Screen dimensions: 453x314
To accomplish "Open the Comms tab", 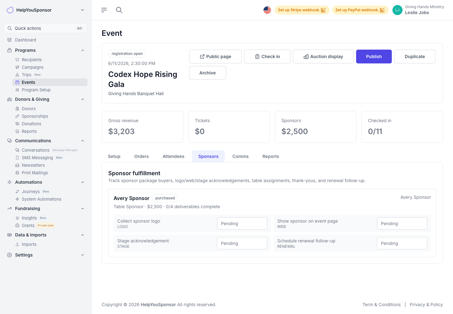I will (x=240, y=156).
